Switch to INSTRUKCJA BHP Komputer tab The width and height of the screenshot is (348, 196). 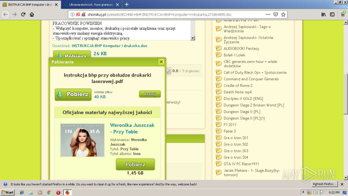(30, 5)
